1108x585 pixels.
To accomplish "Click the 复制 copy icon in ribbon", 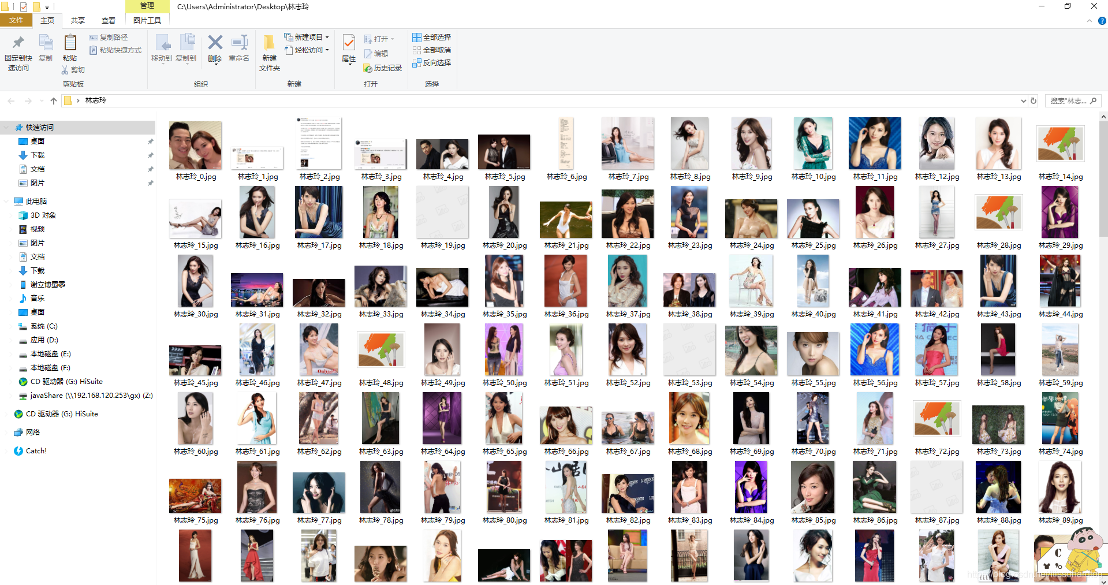I will point(46,43).
